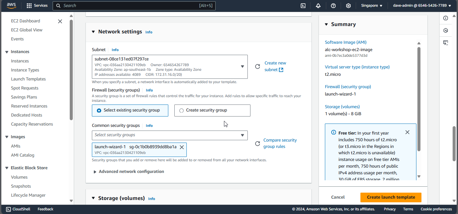
Task: Go to Launch Templates in the sidebar
Action: pos(28,79)
